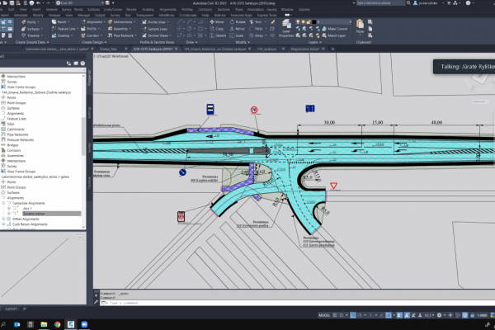Choose the Stretch tool
495x330 pixels.
[x=218, y=35]
